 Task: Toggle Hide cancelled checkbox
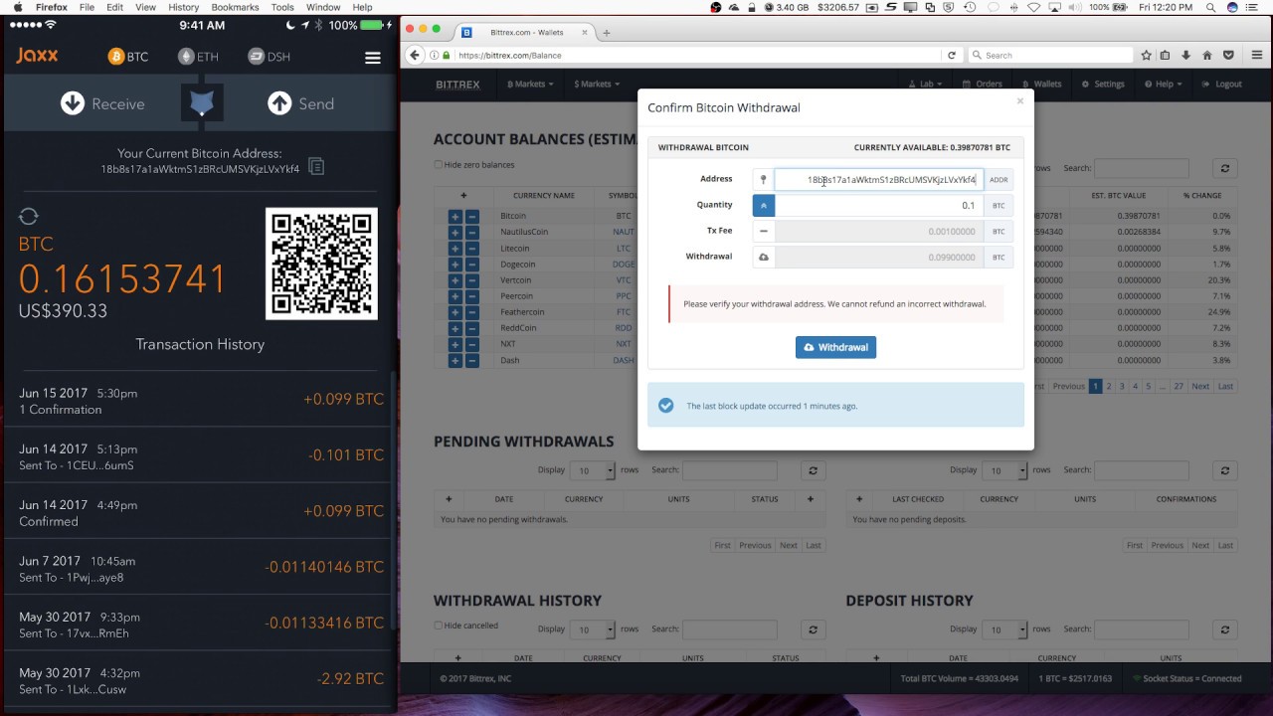tap(438, 626)
